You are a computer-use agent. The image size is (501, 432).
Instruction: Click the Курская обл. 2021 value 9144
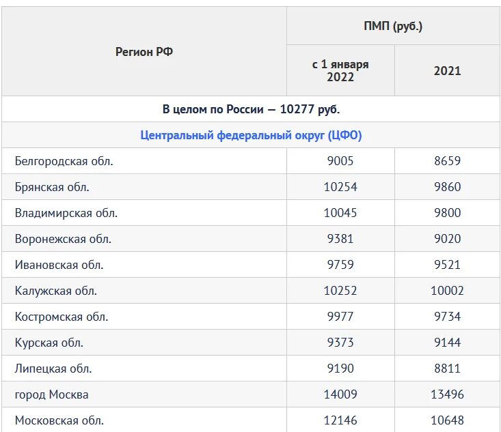click(x=447, y=343)
